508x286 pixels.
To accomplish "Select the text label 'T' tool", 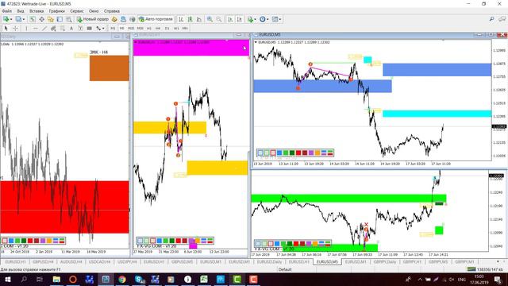I will [80, 29].
